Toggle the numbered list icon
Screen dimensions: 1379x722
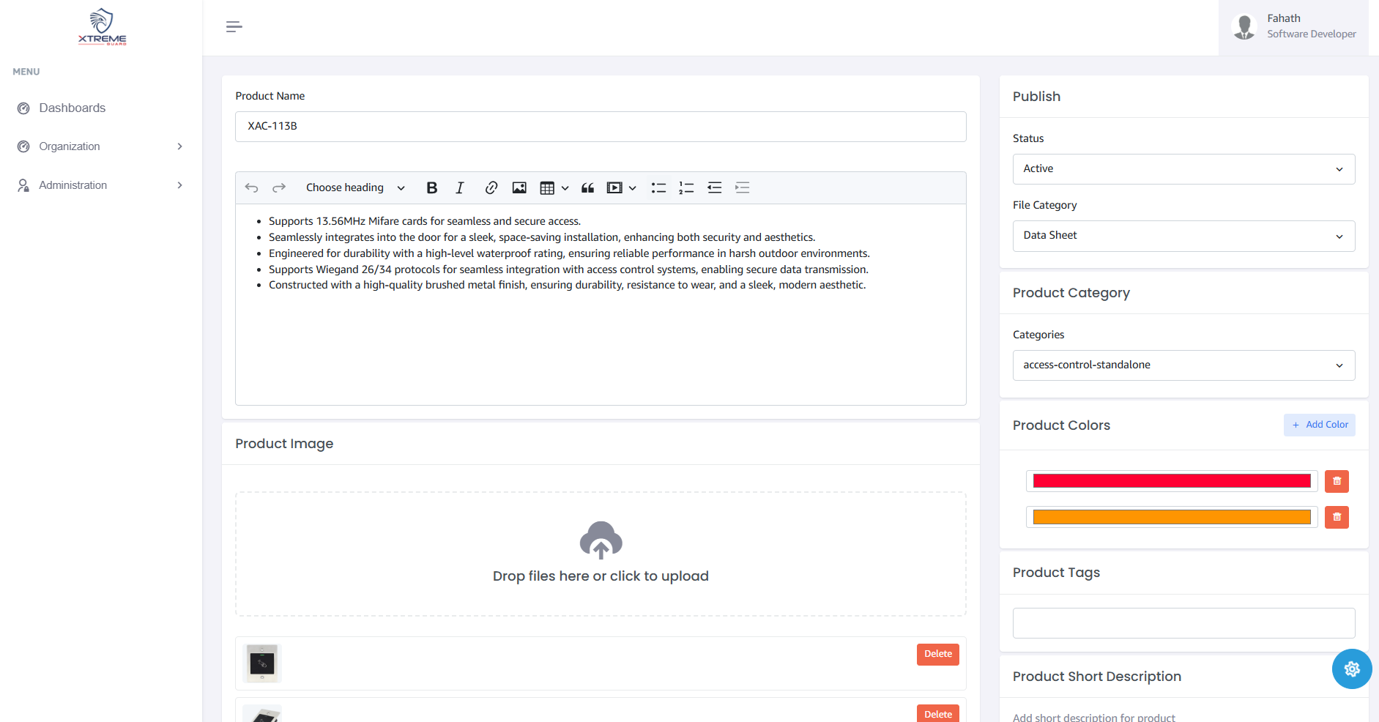[686, 188]
